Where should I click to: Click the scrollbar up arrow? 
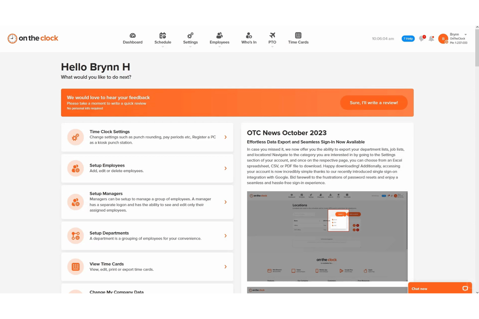pyautogui.click(x=477, y=27)
